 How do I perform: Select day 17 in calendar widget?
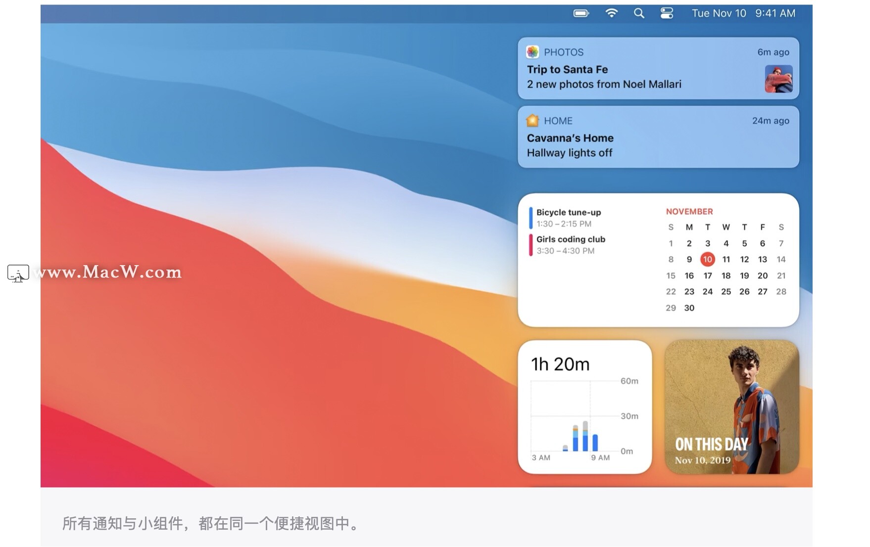point(708,275)
